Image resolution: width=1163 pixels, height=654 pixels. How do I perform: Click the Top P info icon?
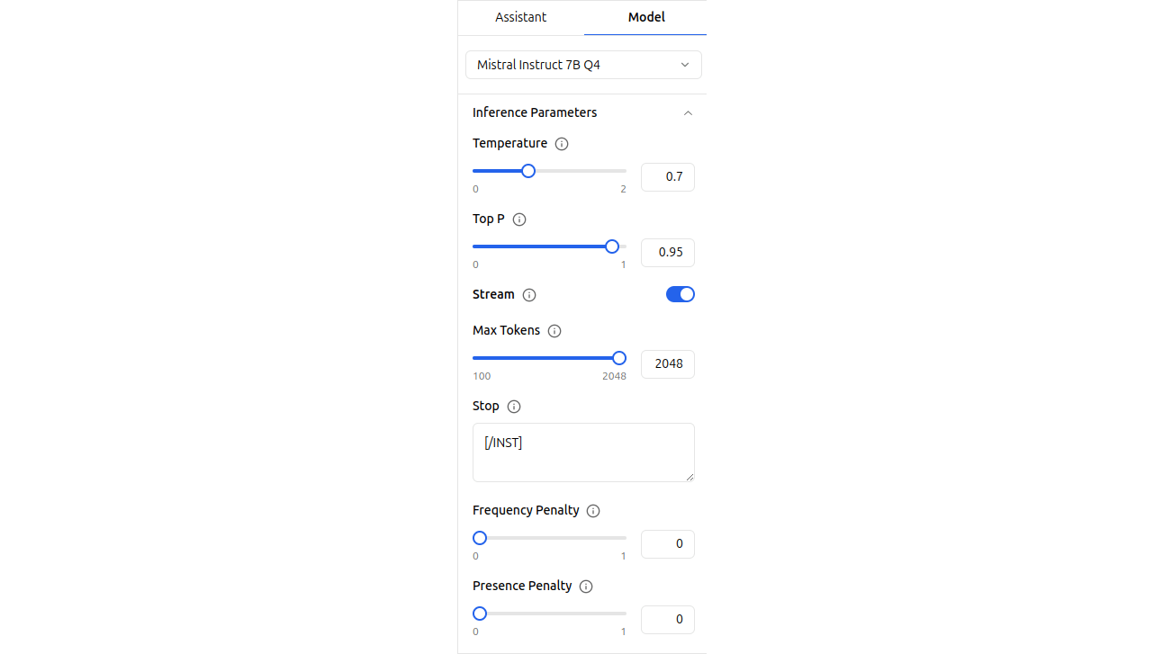518,219
